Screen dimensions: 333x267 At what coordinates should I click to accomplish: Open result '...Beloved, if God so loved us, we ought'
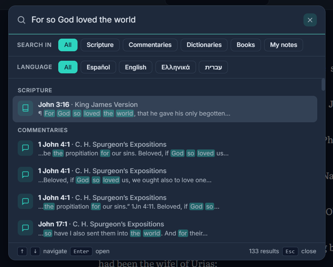coord(165,176)
